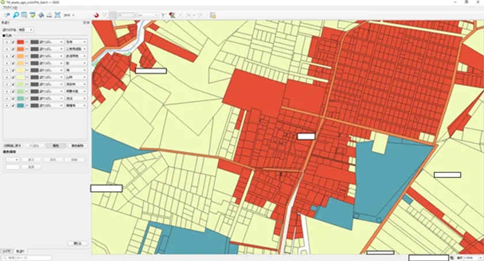Click the magnifier search icon in the toolbar
The width and height of the screenshot is (484, 261).
click(16, 15)
